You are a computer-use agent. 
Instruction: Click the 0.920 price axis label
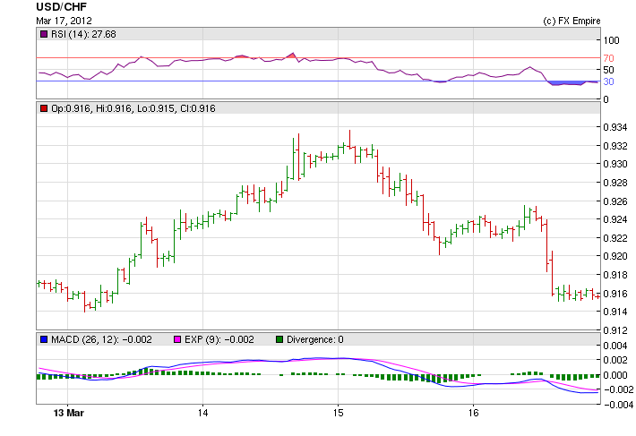[615, 256]
